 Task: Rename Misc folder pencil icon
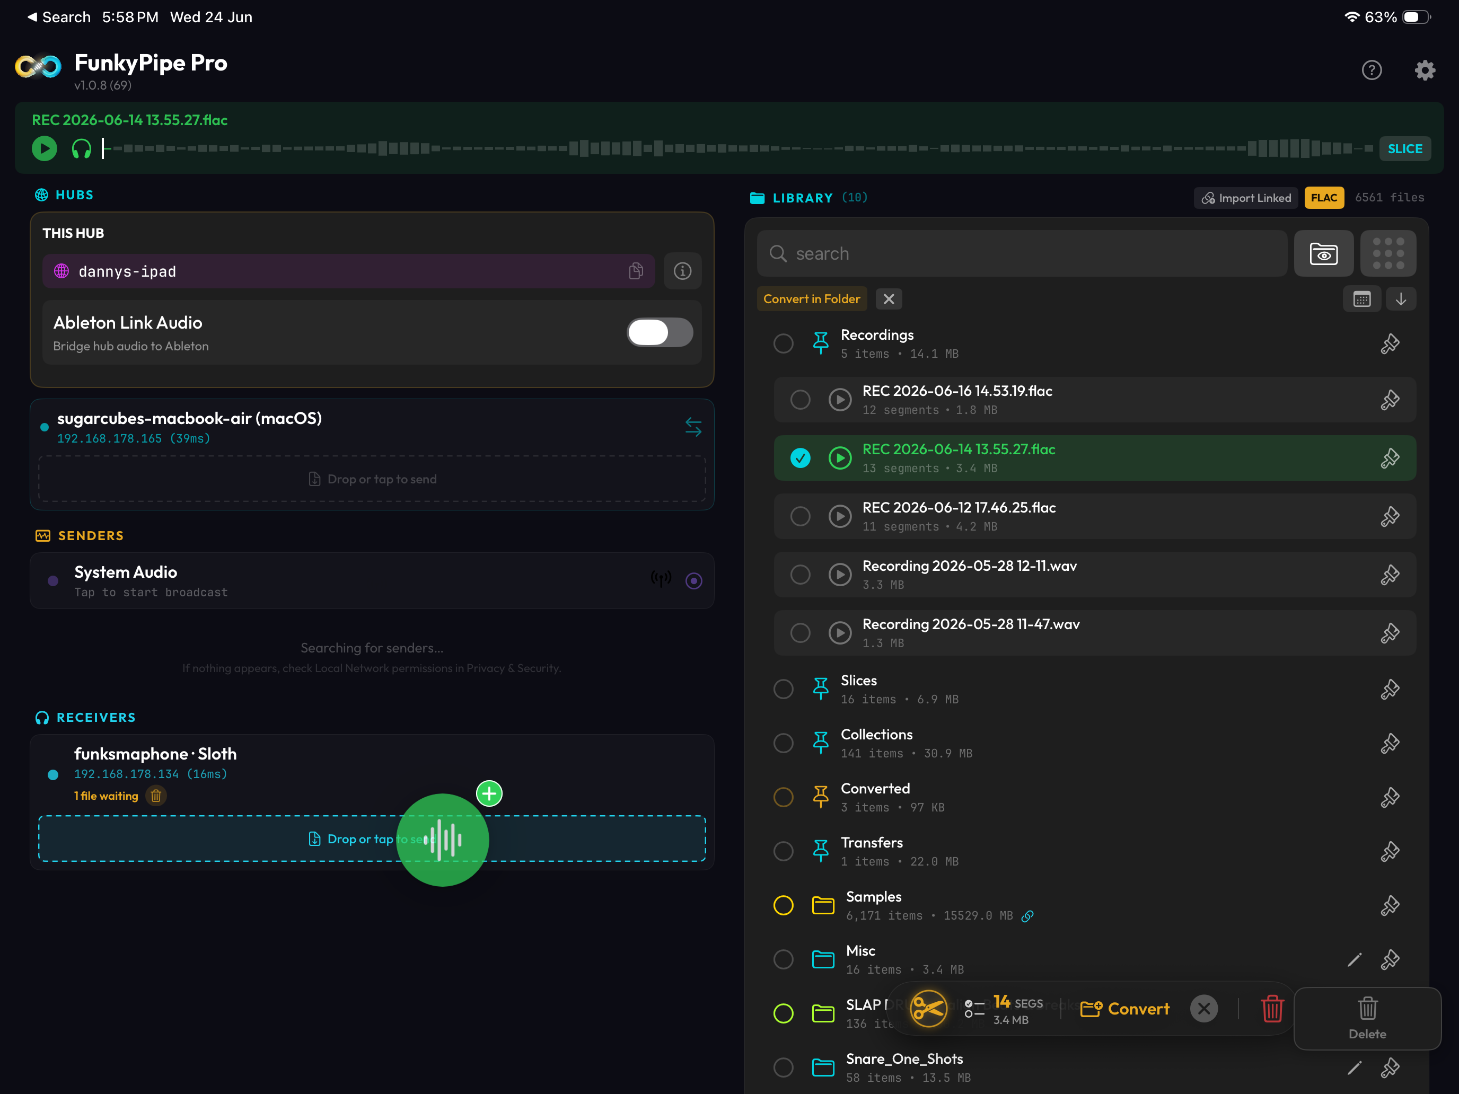point(1354,959)
